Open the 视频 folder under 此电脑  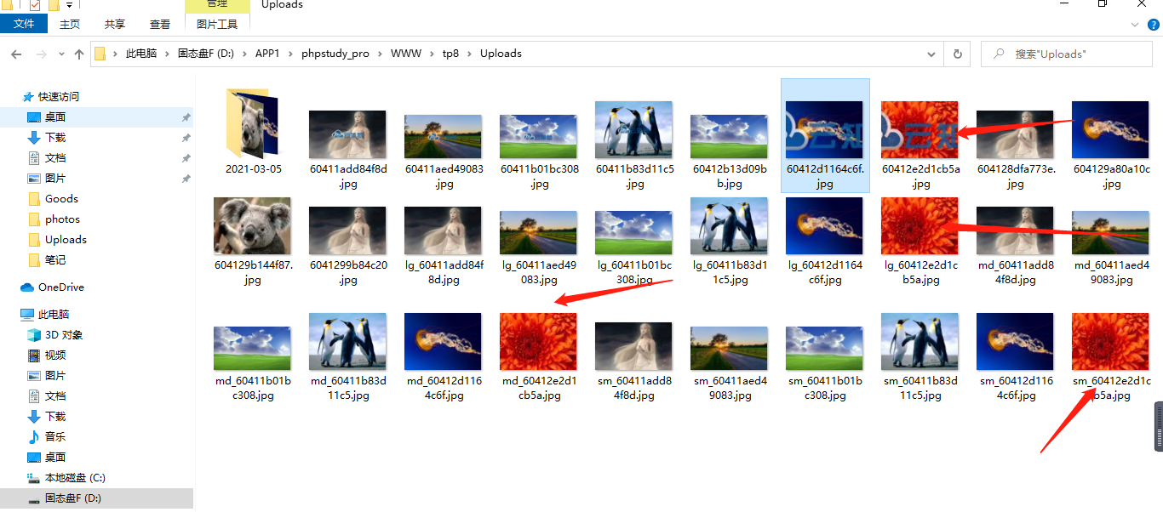click(x=54, y=356)
